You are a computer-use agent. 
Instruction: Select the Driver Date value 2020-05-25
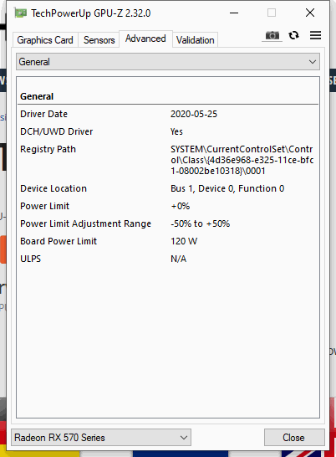[194, 114]
